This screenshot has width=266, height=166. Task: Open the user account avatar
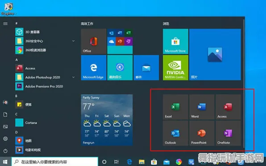(5, 102)
